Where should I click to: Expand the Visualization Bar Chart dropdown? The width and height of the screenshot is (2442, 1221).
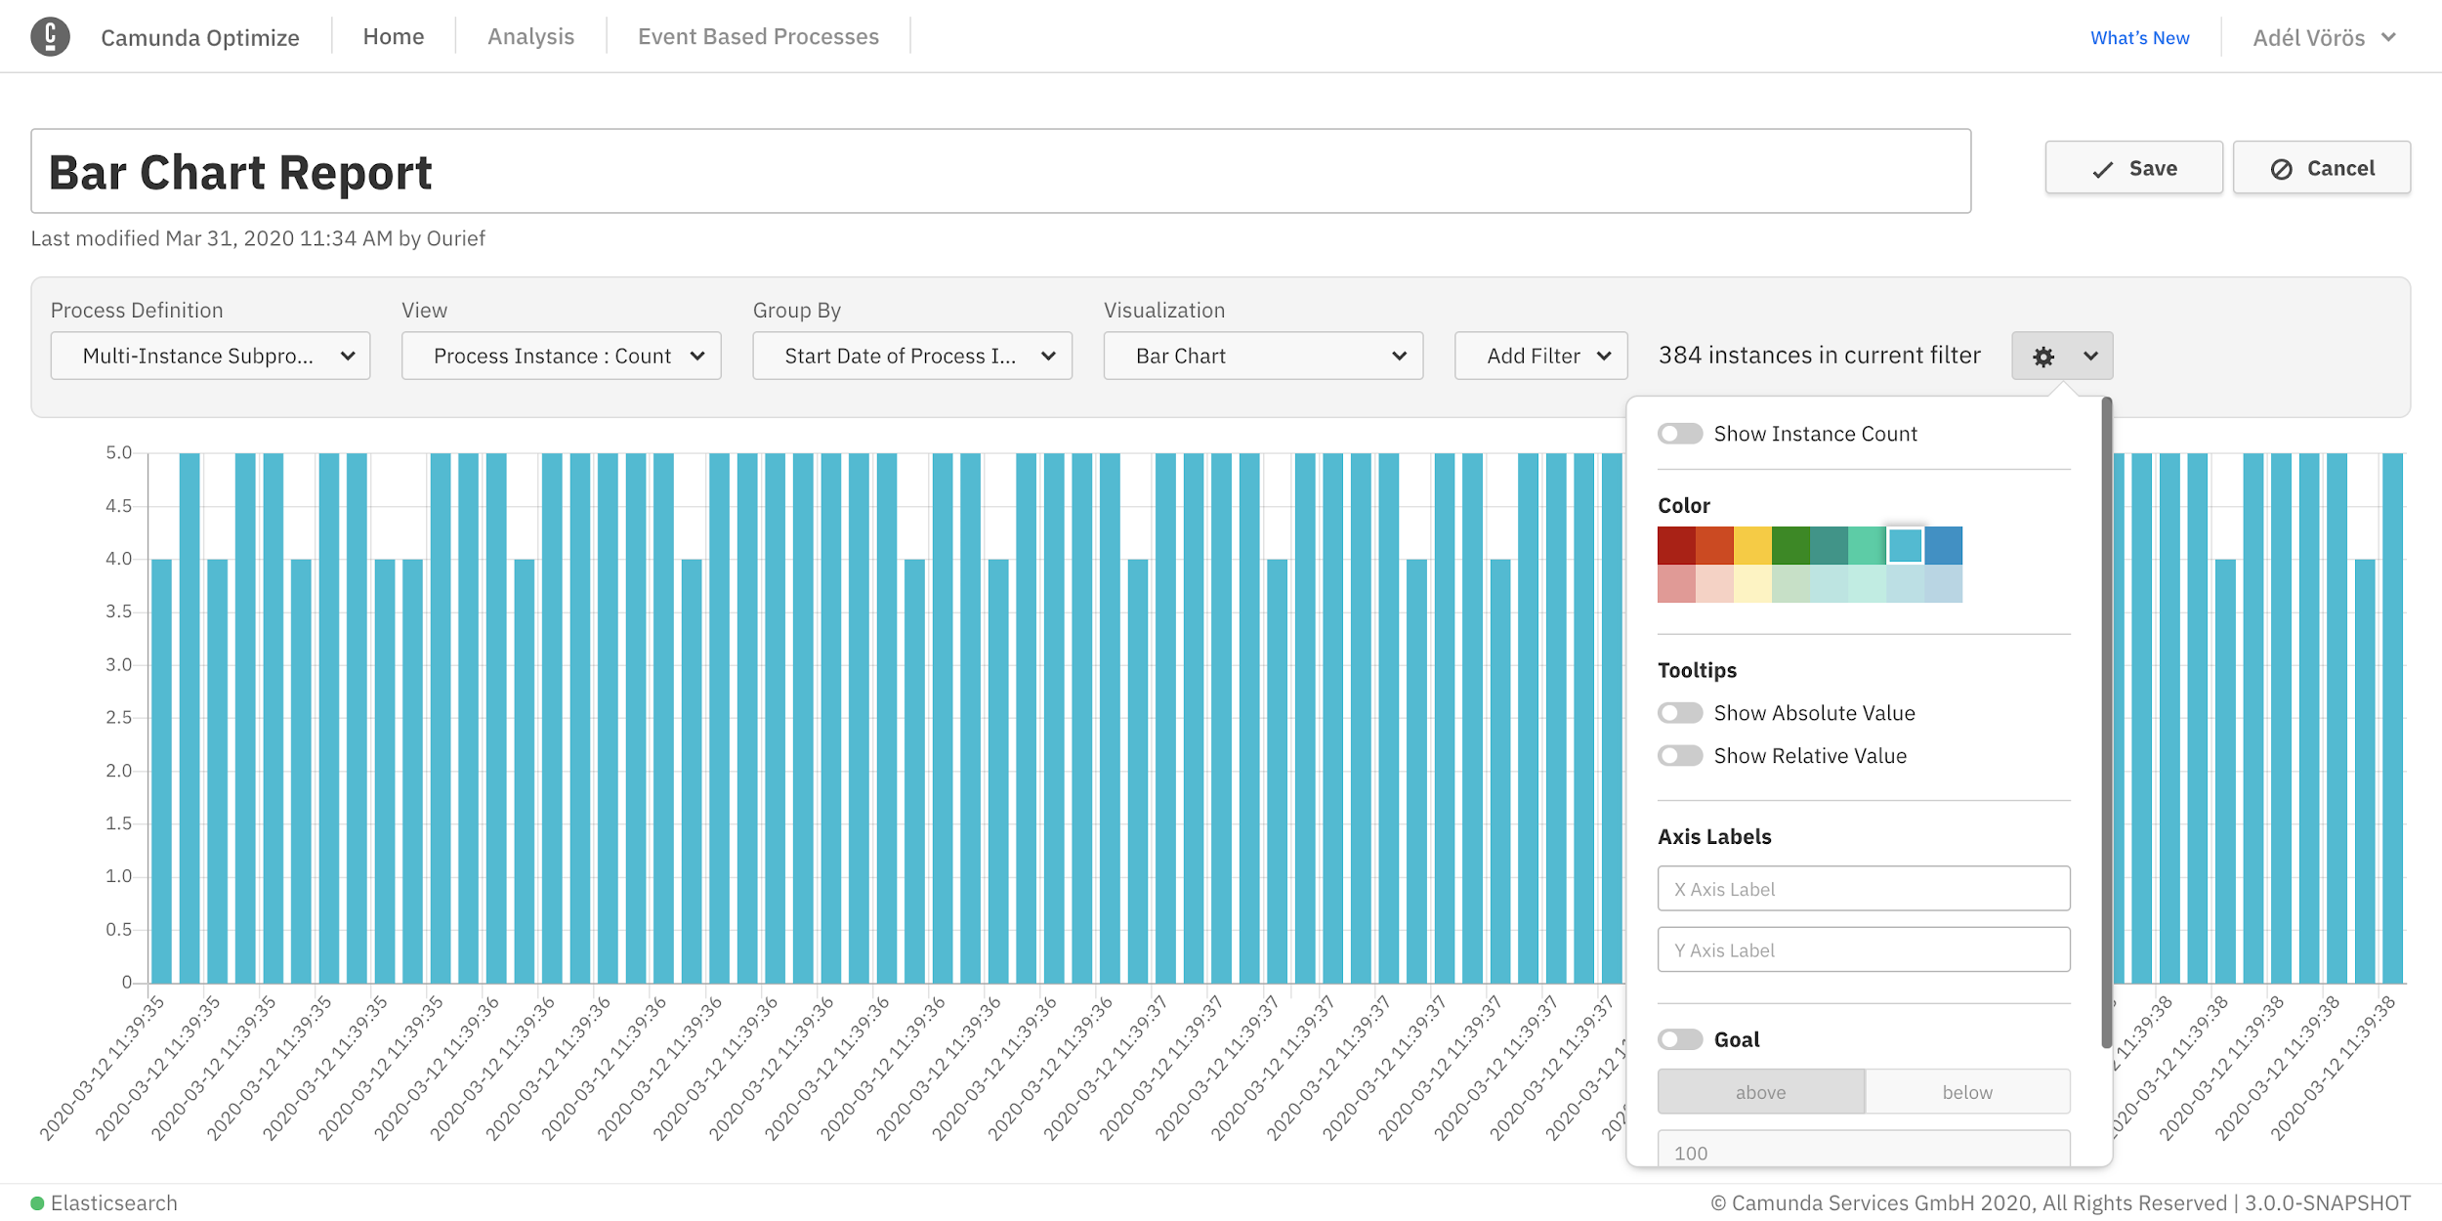[1262, 357]
